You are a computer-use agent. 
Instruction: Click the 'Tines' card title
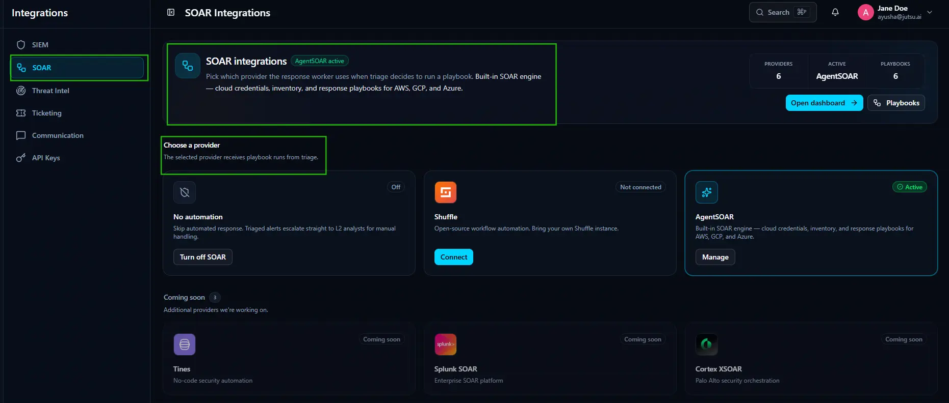tap(182, 369)
